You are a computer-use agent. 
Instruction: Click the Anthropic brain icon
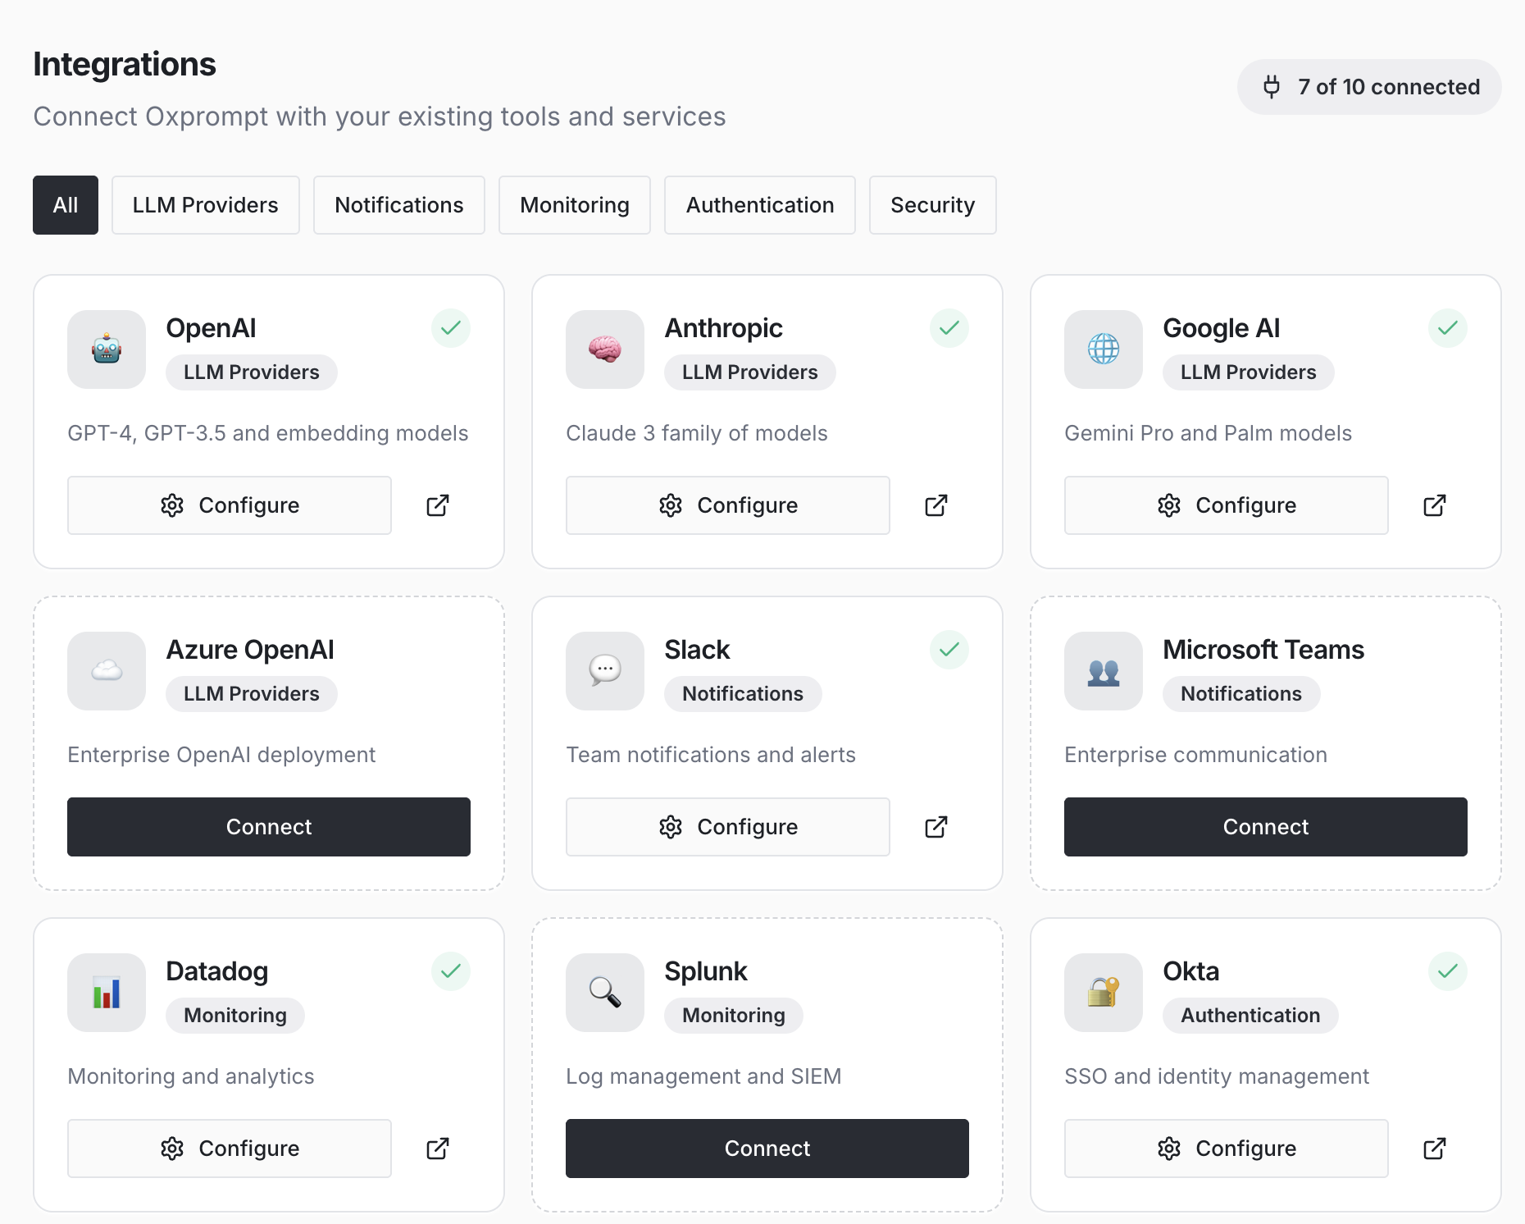[604, 349]
